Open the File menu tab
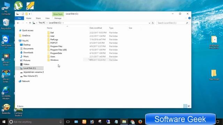Screen dimensions: 223x125 pyautogui.click(x=20, y=18)
